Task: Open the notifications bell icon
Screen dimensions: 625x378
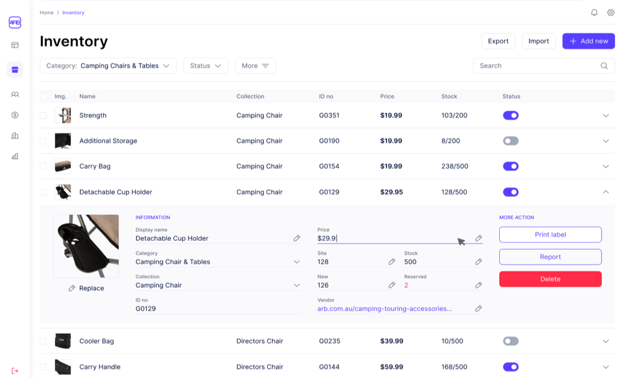Action: point(594,12)
